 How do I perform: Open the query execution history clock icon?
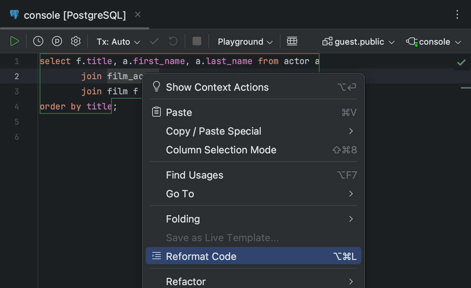point(38,41)
